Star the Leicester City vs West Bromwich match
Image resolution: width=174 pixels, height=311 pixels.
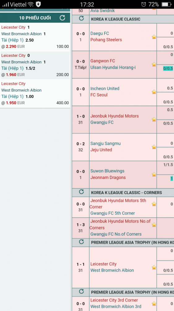(154, 267)
